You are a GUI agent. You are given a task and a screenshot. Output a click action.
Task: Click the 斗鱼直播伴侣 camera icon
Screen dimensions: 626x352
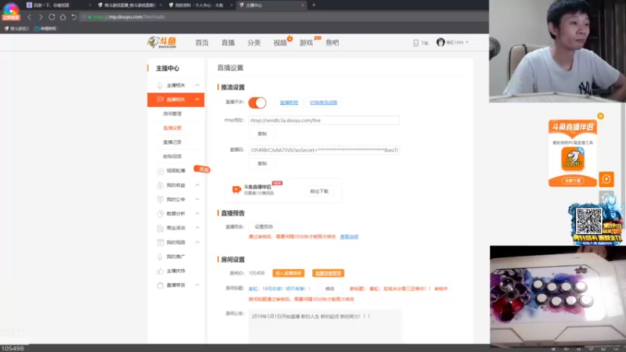point(236,189)
